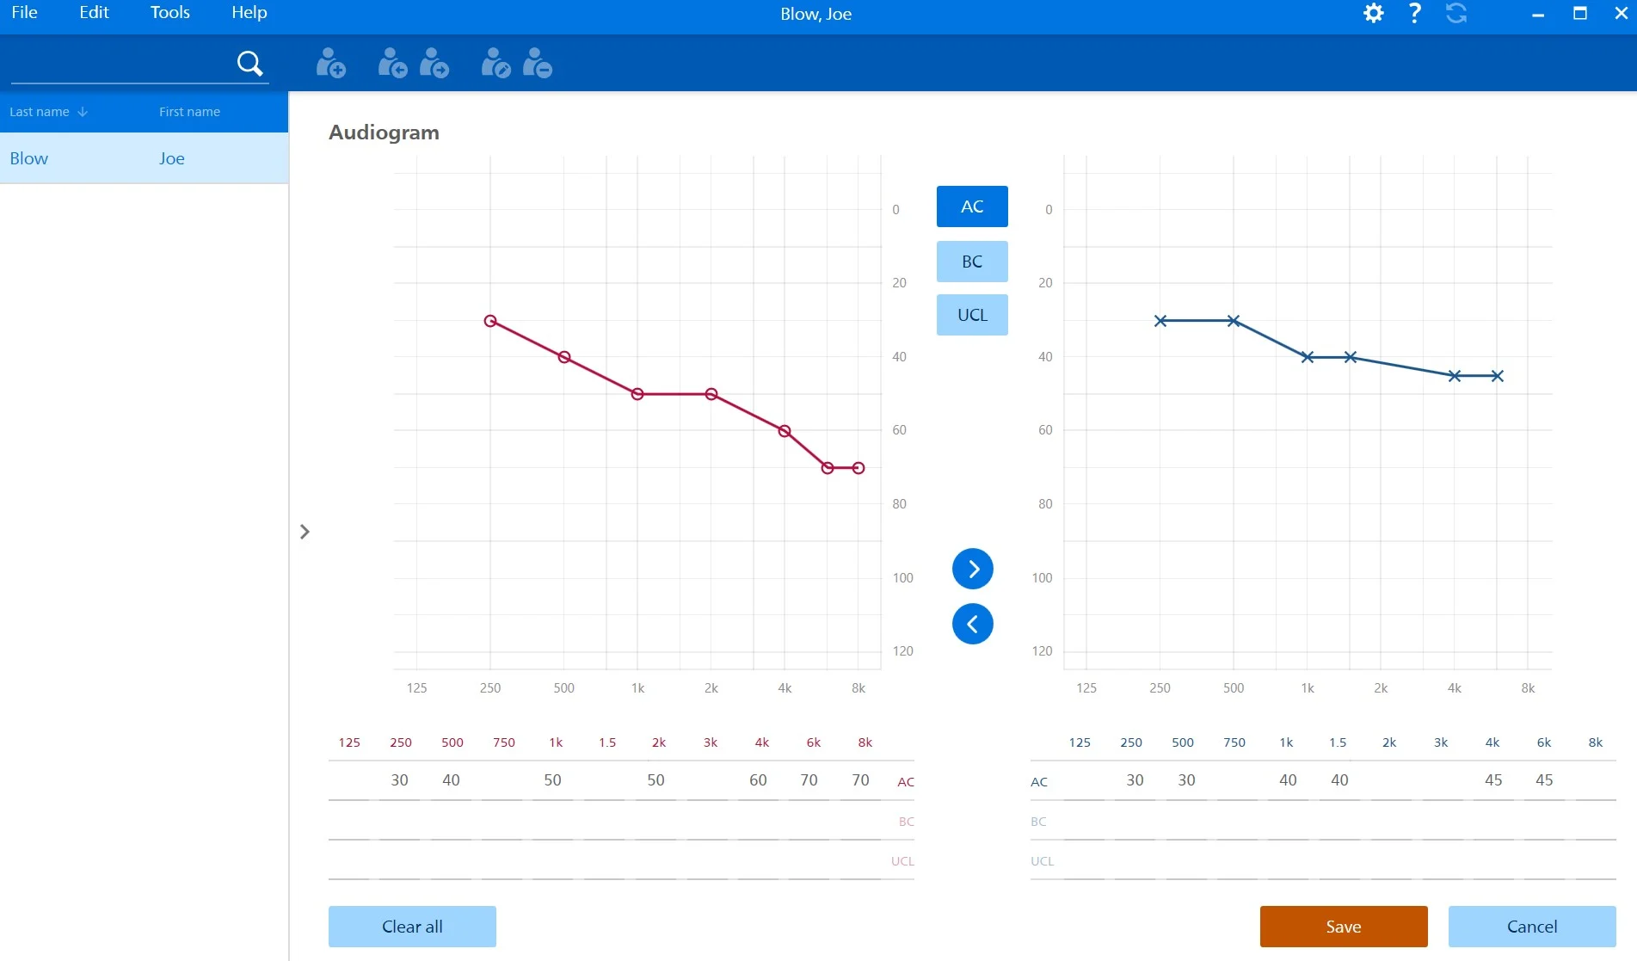The image size is (1637, 961).
Task: Click the delete client icon
Action: 538,63
